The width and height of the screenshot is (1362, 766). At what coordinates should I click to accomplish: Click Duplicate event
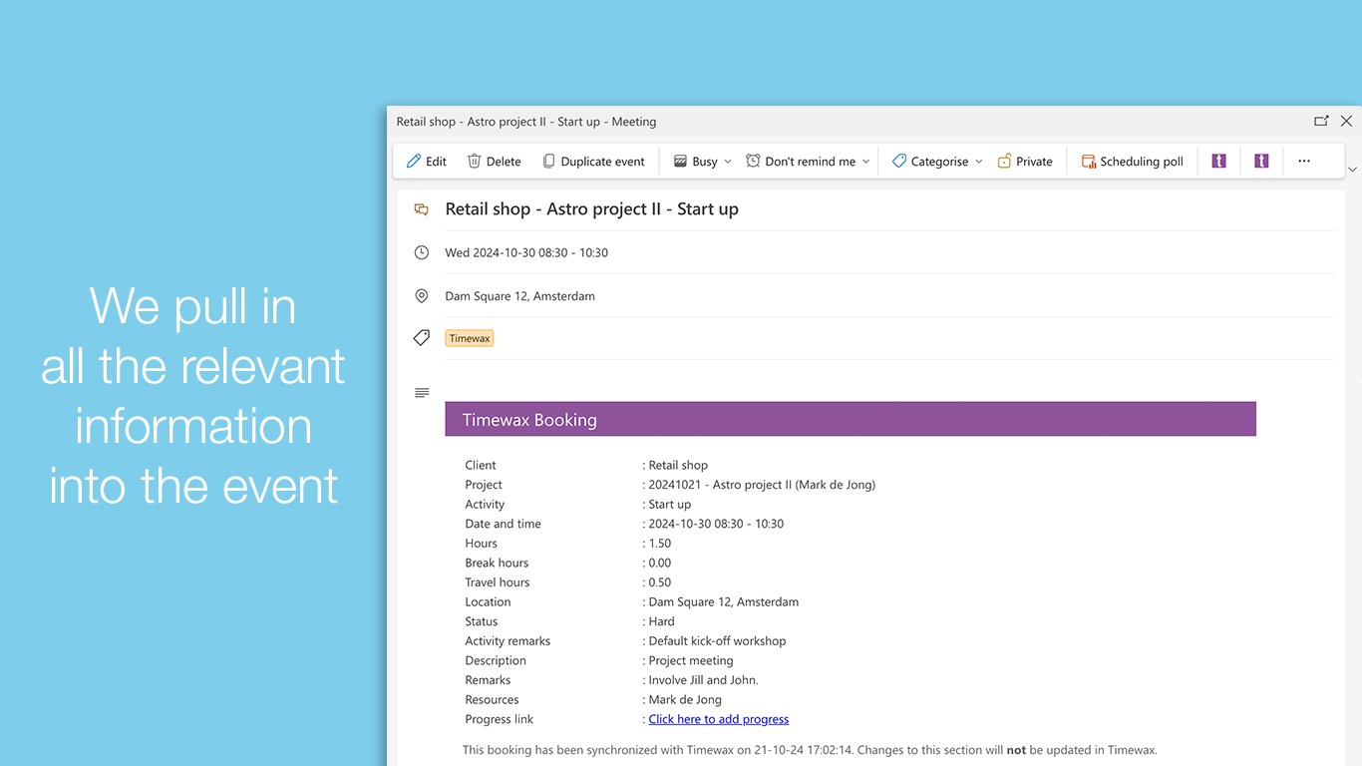(593, 162)
